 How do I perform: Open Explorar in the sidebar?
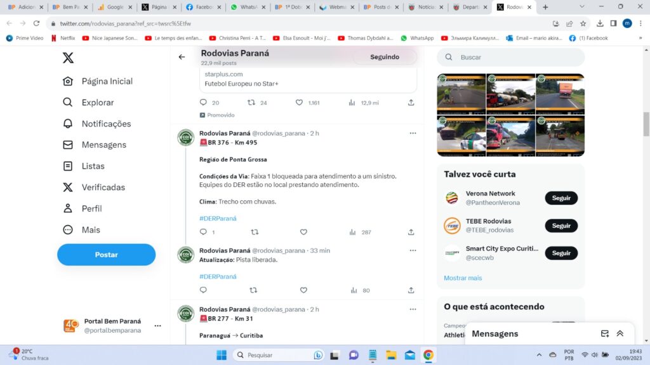88,102
